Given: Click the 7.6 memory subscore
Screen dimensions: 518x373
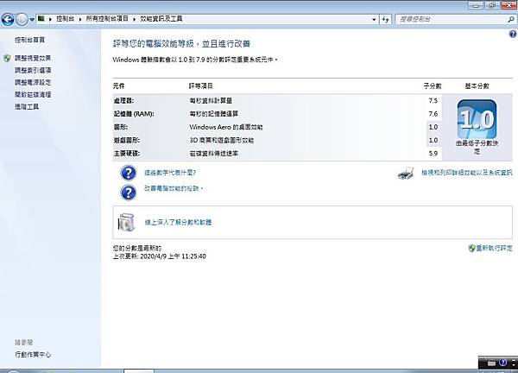Looking at the screenshot, I should tap(433, 114).
